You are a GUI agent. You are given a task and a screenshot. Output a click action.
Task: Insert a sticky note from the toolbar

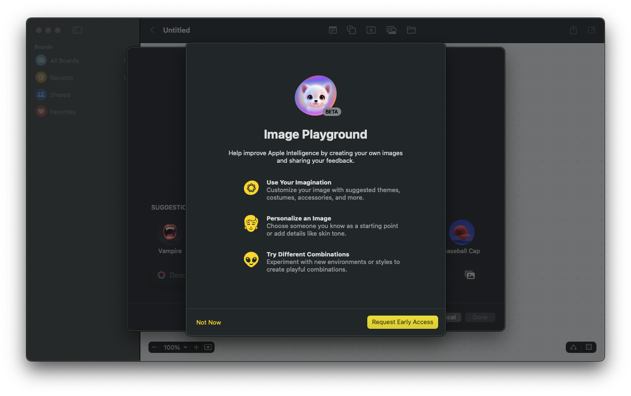click(333, 30)
